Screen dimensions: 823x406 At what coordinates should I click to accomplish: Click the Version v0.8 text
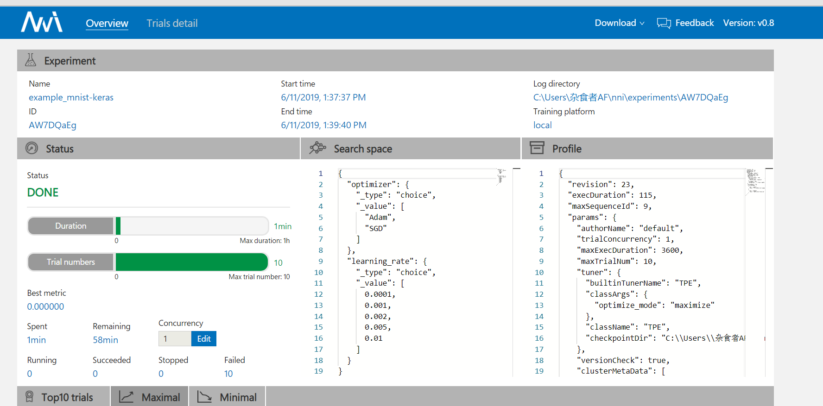point(748,23)
